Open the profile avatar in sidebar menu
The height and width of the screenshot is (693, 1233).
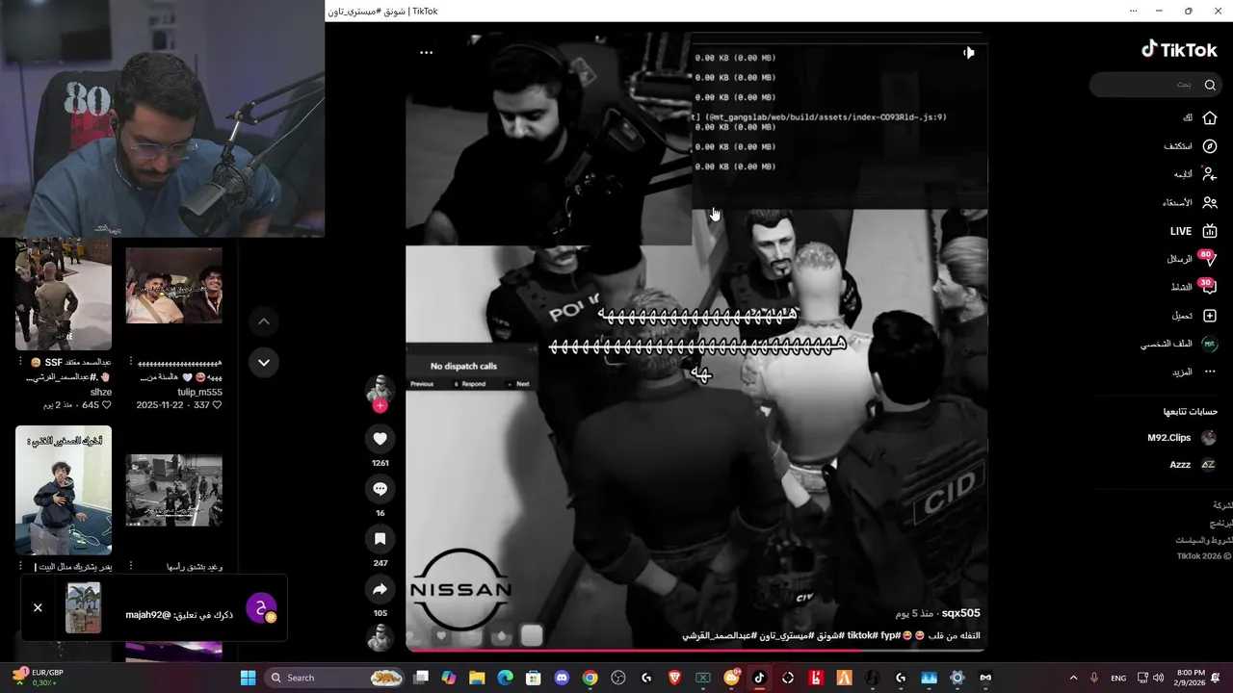tap(1210, 344)
